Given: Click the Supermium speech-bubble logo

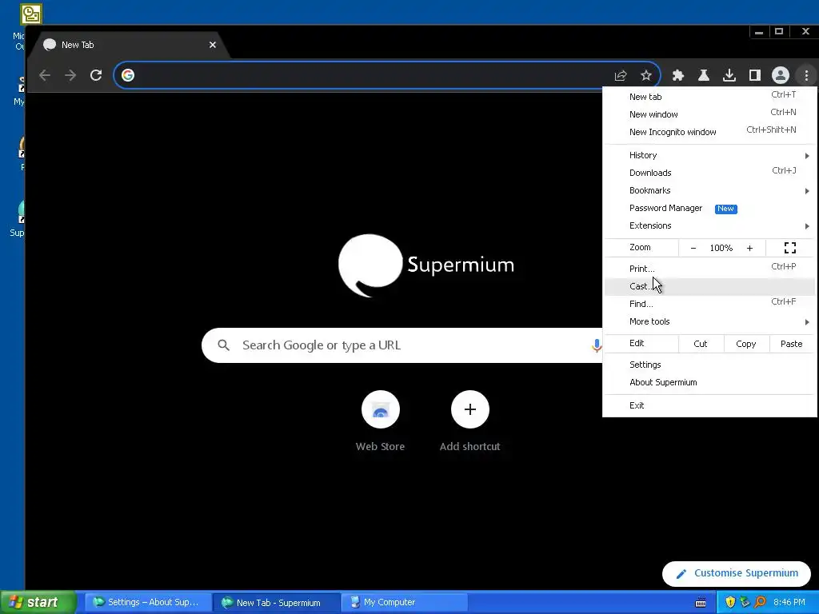Looking at the screenshot, I should (x=370, y=265).
